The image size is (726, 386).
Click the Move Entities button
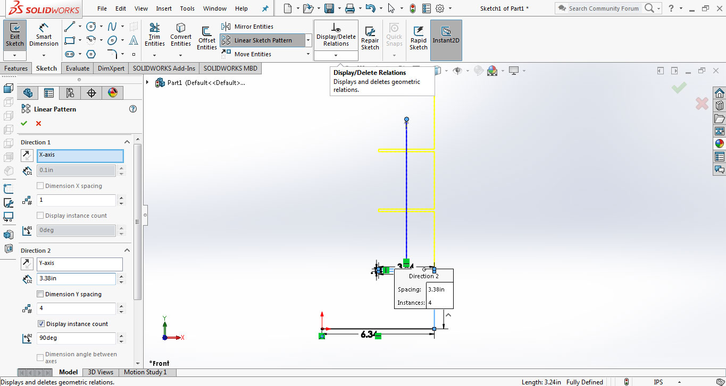click(x=246, y=54)
